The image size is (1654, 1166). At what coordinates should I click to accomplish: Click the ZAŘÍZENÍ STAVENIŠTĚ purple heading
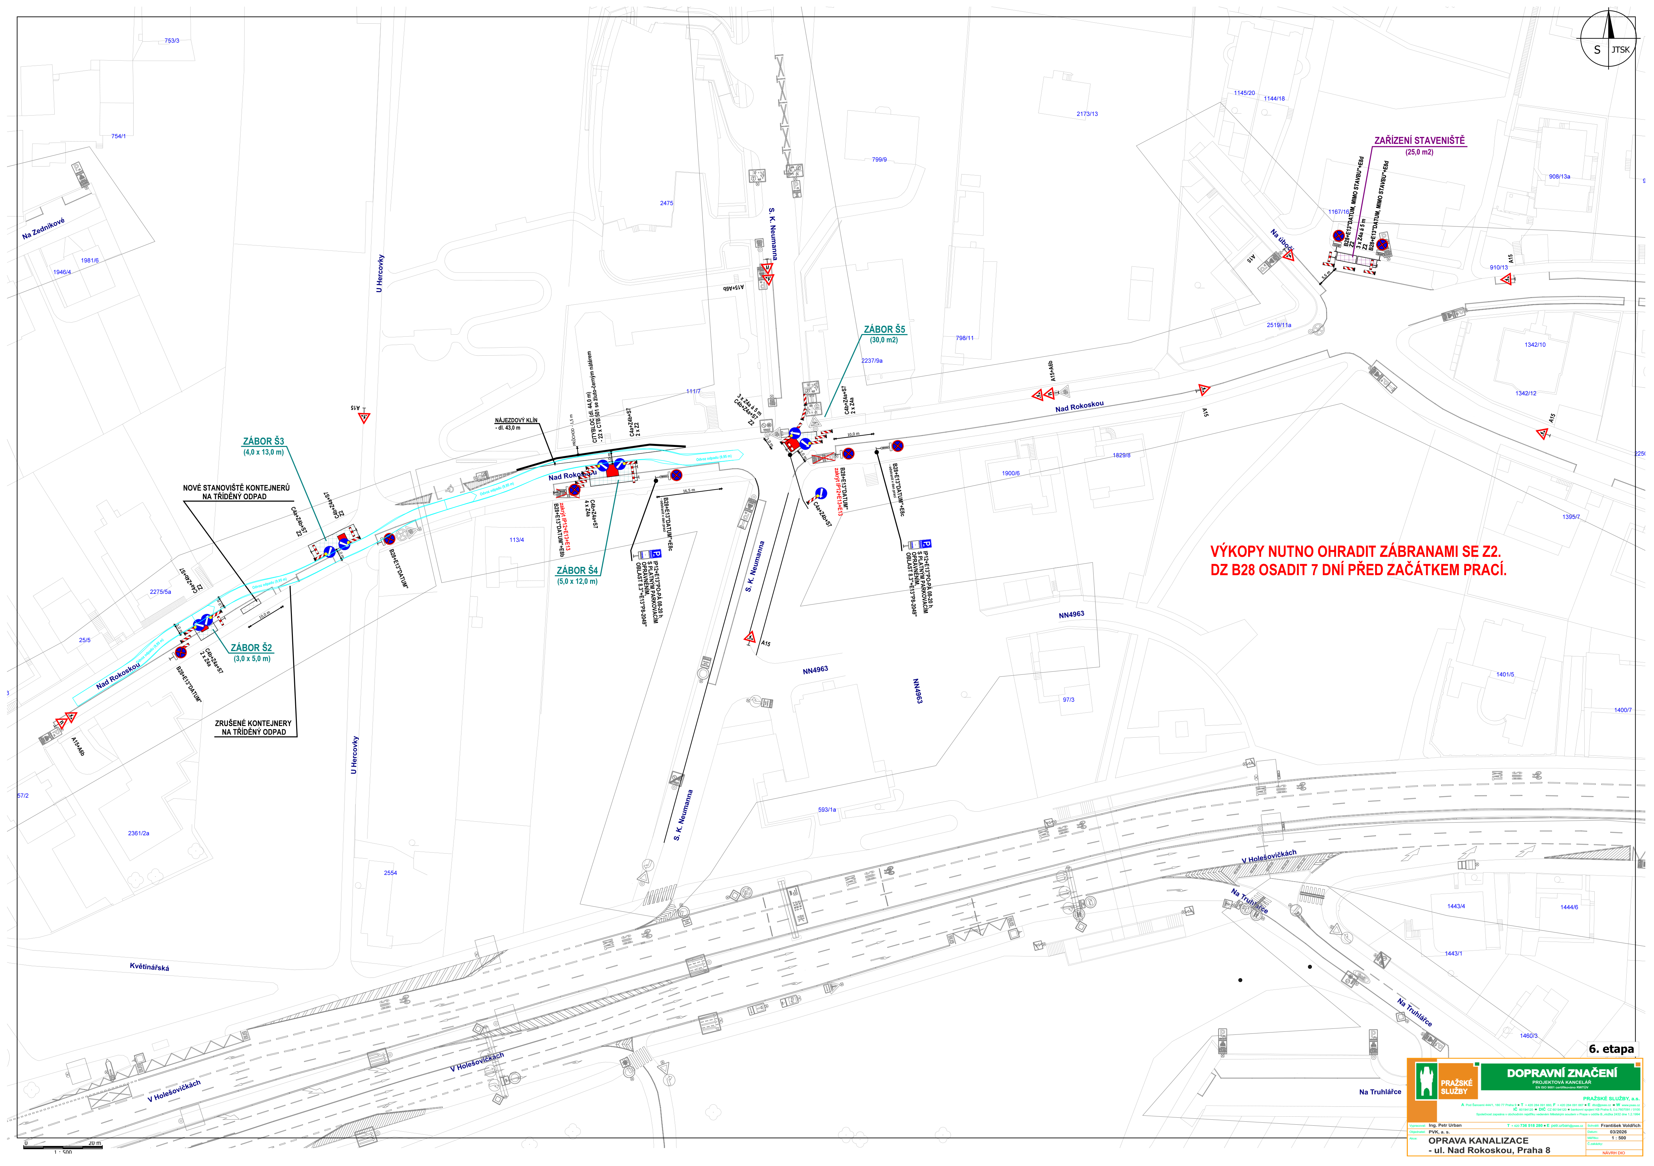click(1419, 141)
